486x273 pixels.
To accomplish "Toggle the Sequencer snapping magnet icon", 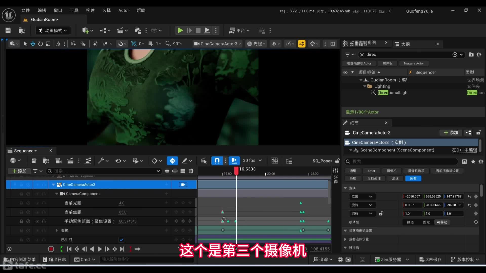I will pos(217,161).
